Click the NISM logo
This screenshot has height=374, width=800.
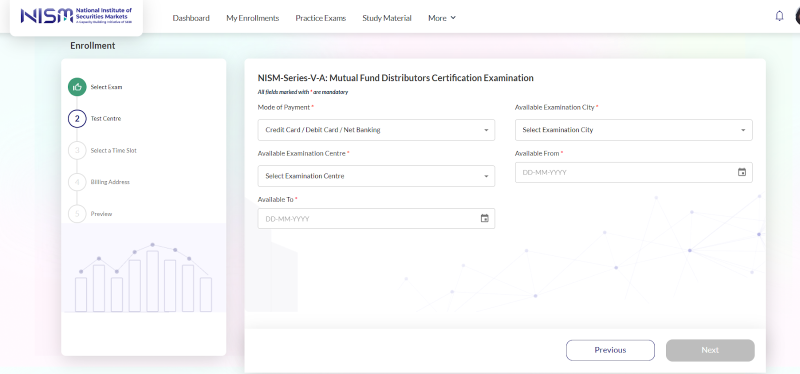(x=76, y=16)
